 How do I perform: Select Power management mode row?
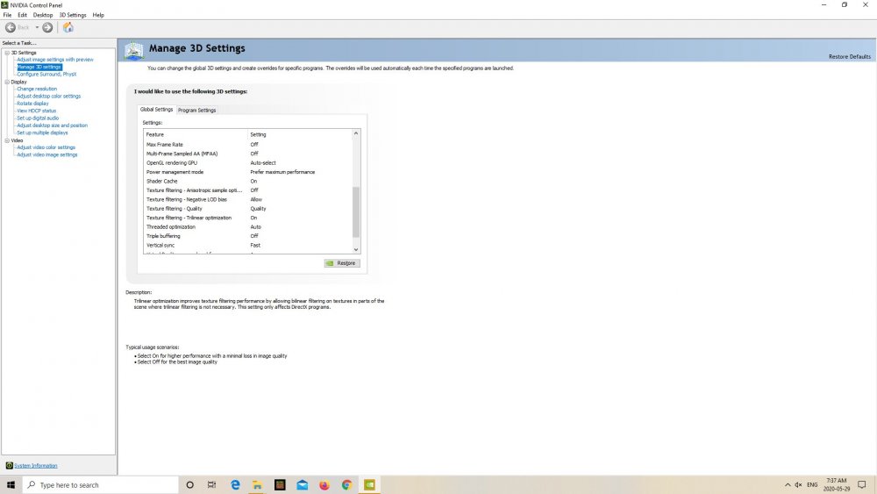click(248, 172)
